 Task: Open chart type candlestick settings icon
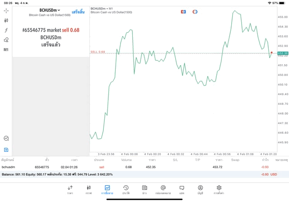6,20
